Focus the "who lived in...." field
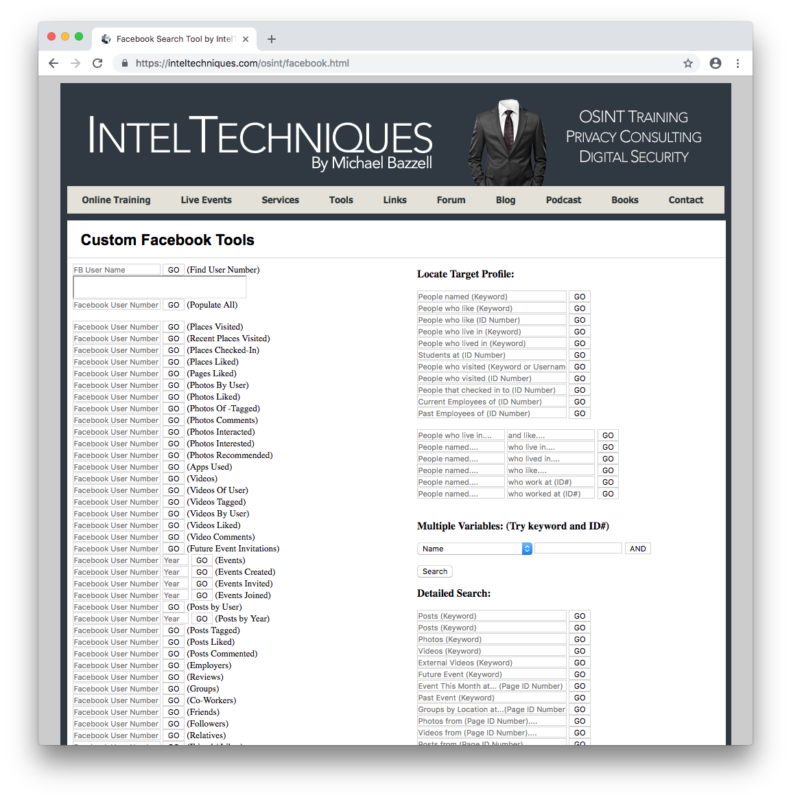Screen dimensions: 791x800 coord(551,459)
